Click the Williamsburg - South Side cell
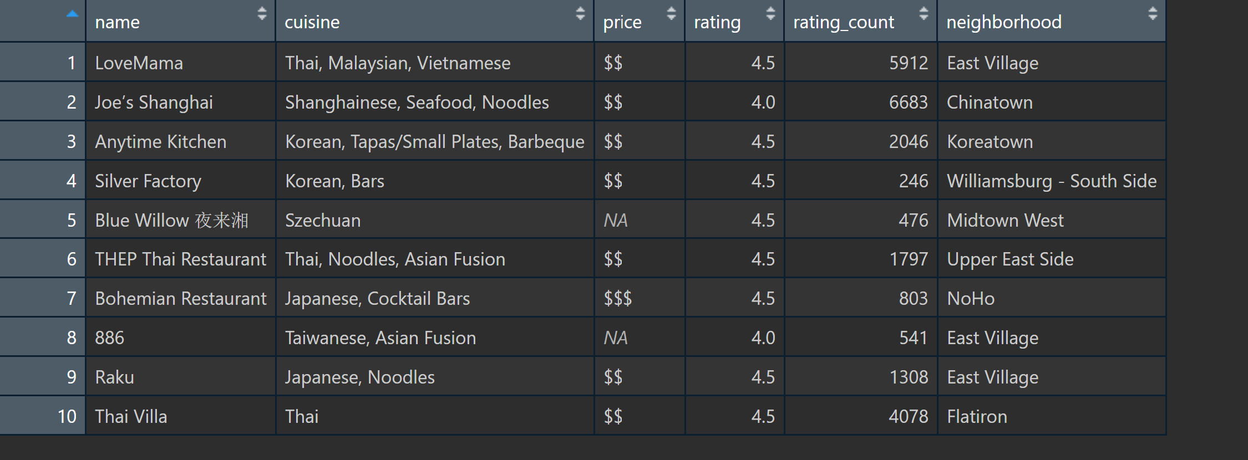Screen dimensions: 1248x460 pos(1052,181)
